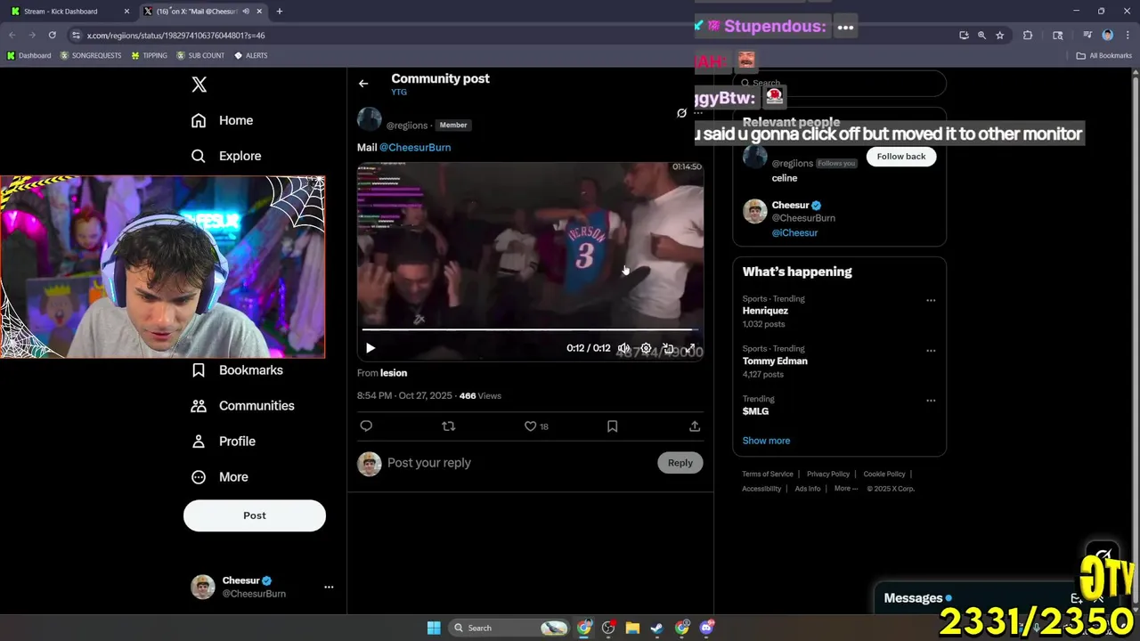Open options dots for Henriquez trend

click(x=931, y=300)
